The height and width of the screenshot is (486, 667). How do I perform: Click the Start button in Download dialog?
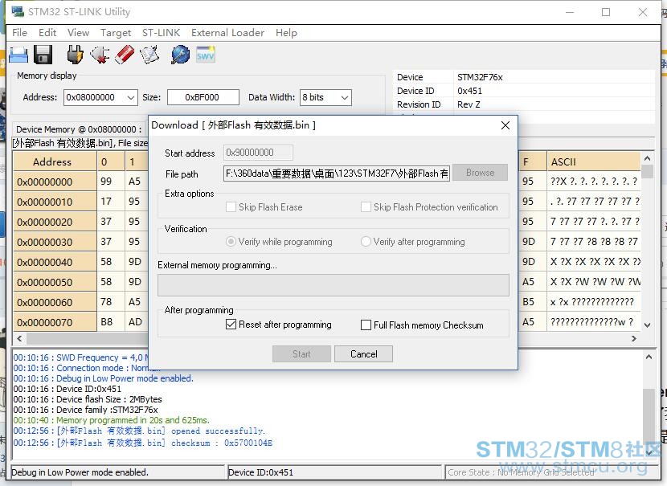tap(301, 353)
